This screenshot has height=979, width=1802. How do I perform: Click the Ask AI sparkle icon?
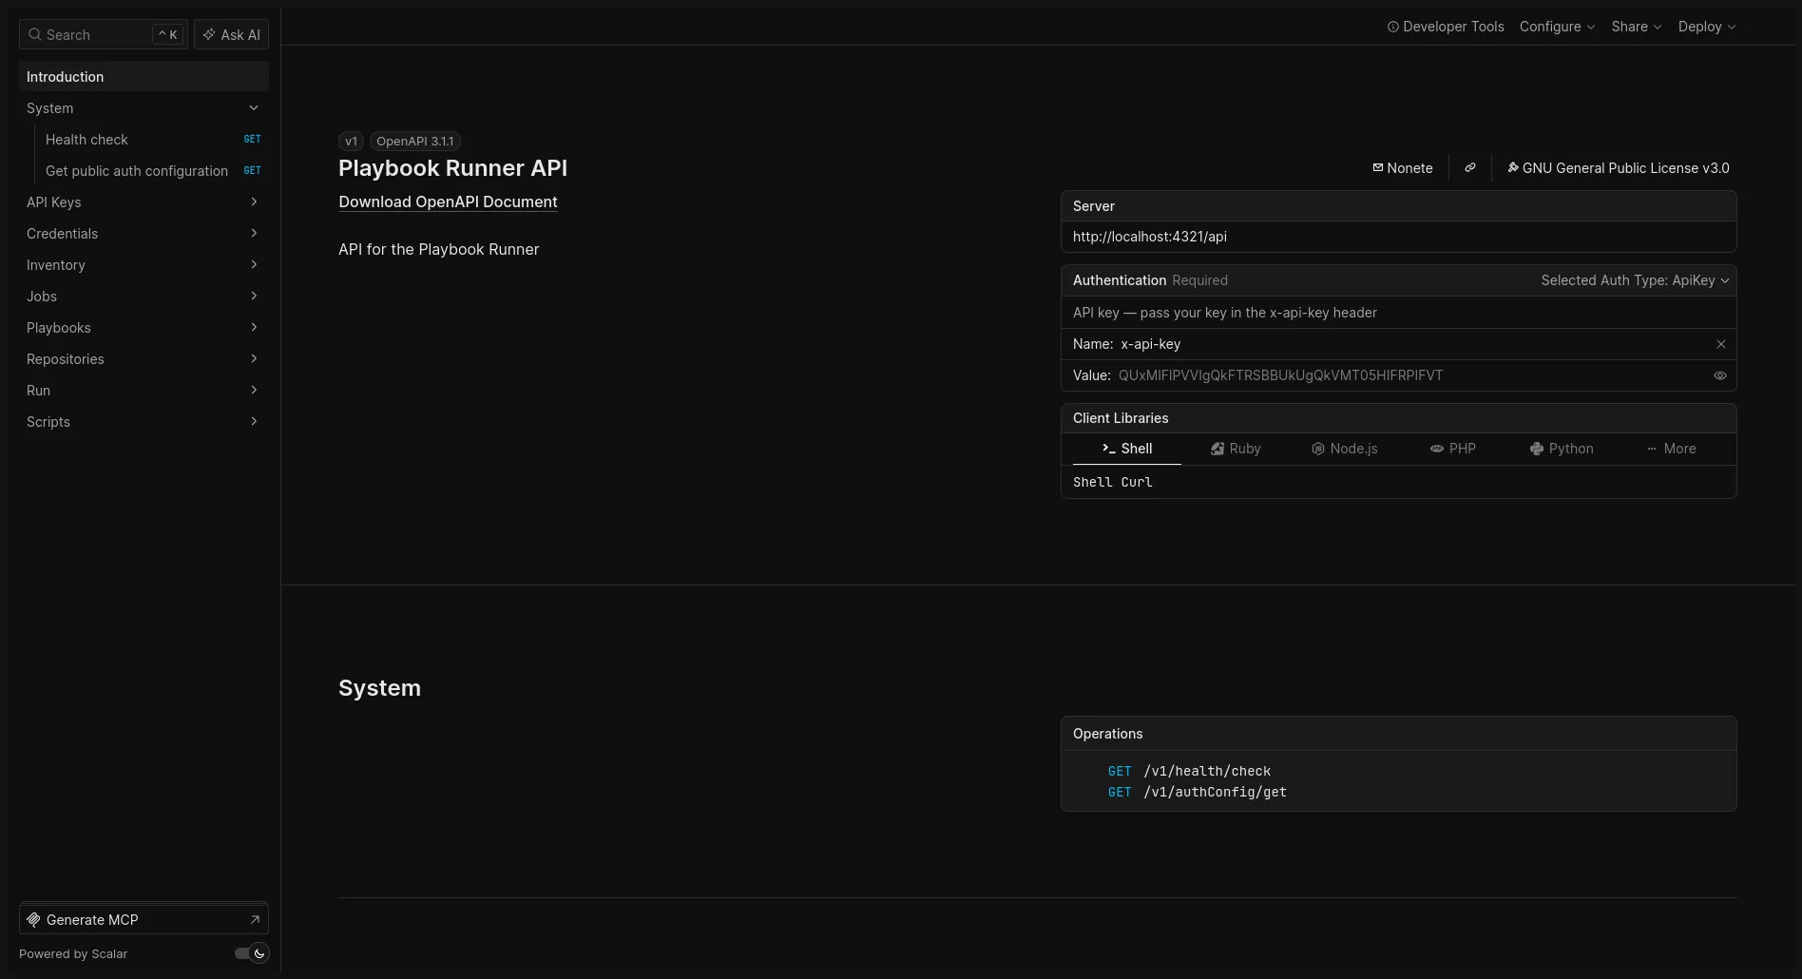pos(209,35)
